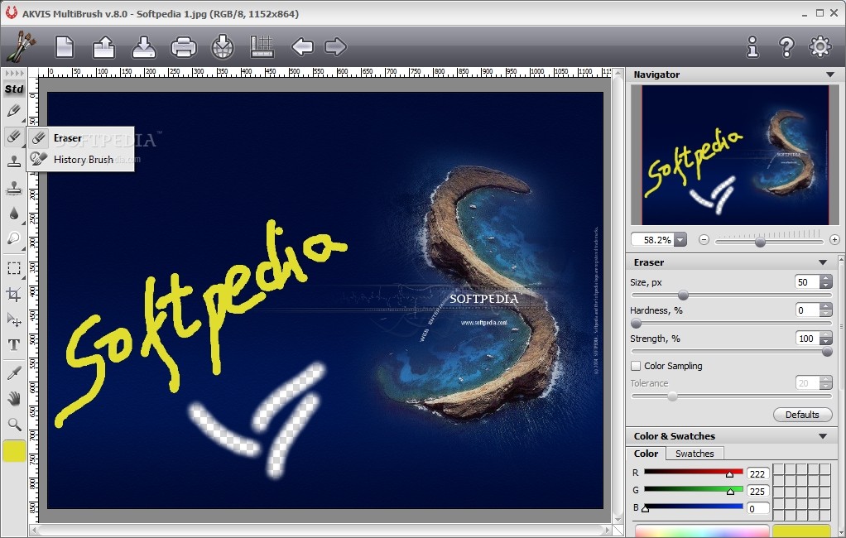Click the G green channel slider

tap(694, 489)
